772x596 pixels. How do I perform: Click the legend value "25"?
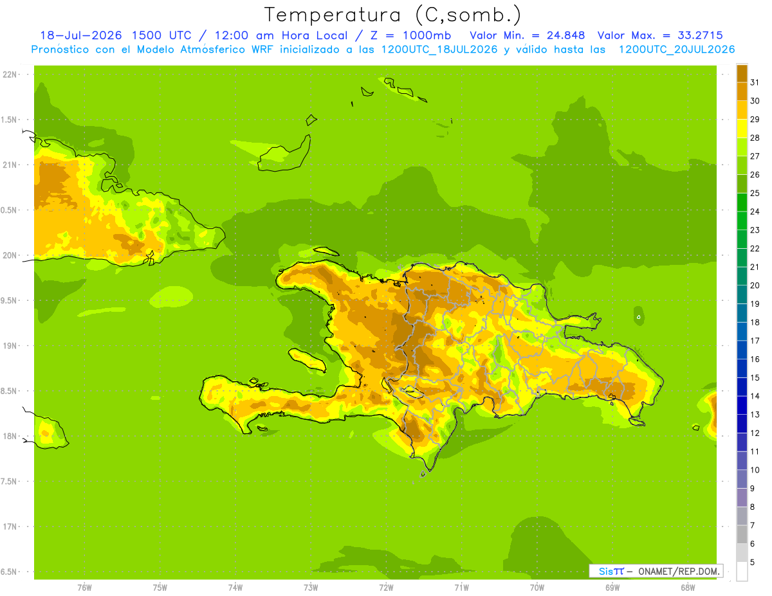(755, 193)
